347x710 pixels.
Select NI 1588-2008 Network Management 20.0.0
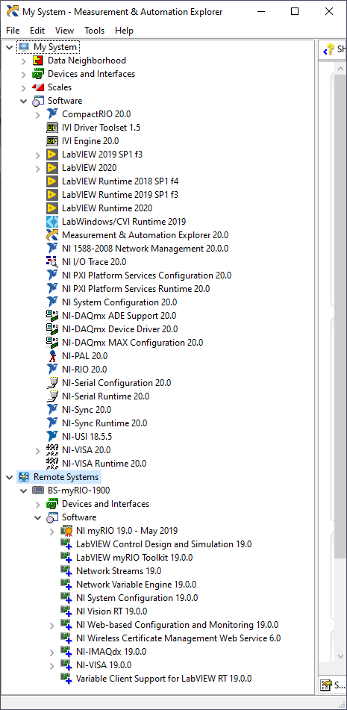pyautogui.click(x=146, y=249)
